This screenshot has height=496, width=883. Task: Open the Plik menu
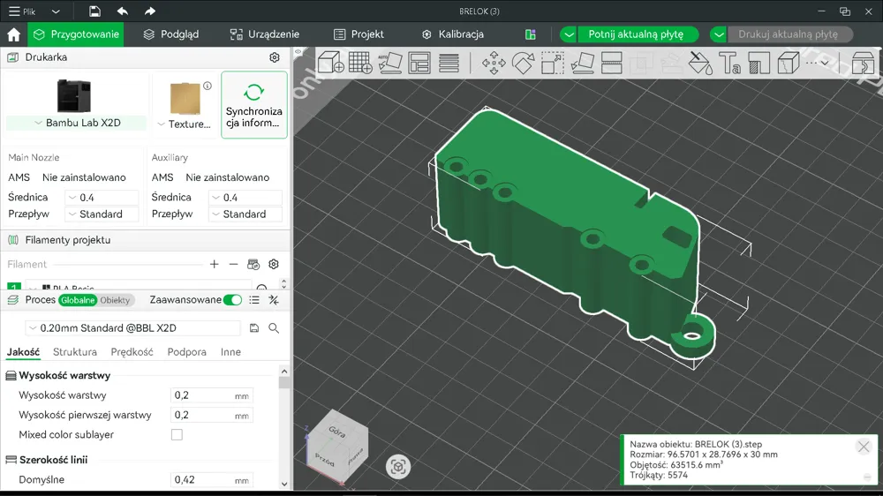23,11
